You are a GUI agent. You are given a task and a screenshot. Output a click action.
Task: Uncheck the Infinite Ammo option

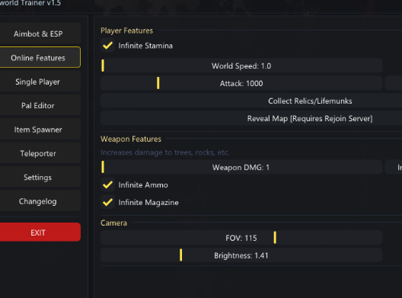click(107, 184)
